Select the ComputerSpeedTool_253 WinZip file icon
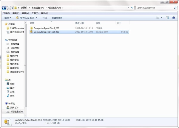 32,32
